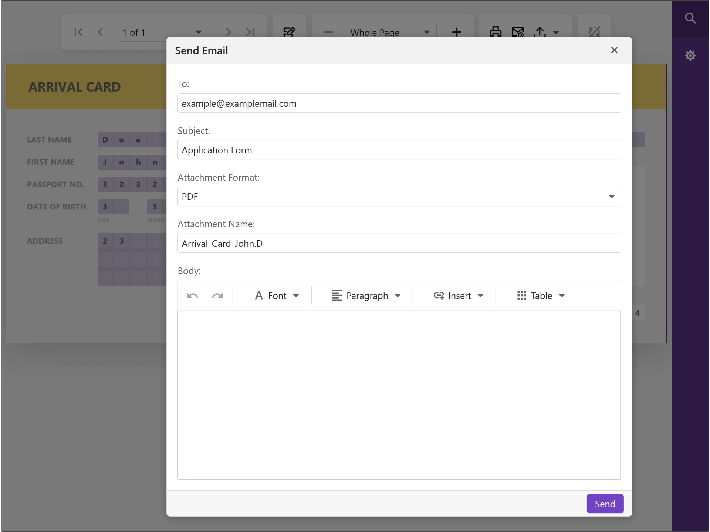Select the edit/fill form tool
The width and height of the screenshot is (710, 532).
290,32
